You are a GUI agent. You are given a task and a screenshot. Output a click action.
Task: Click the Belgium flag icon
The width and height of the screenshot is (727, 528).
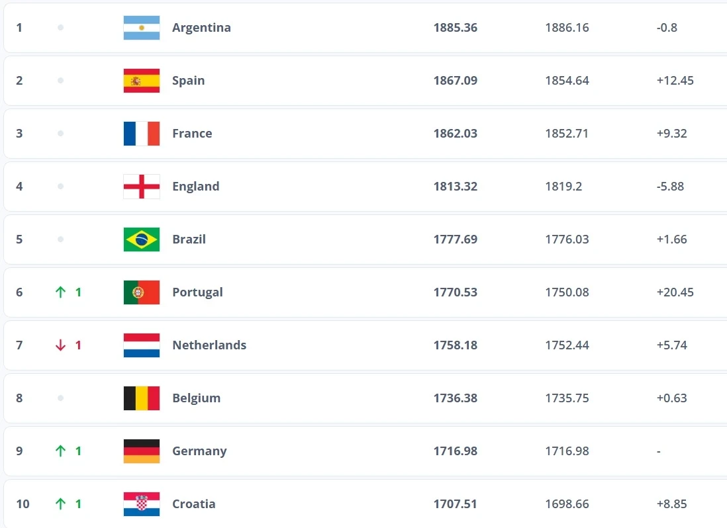(x=142, y=398)
